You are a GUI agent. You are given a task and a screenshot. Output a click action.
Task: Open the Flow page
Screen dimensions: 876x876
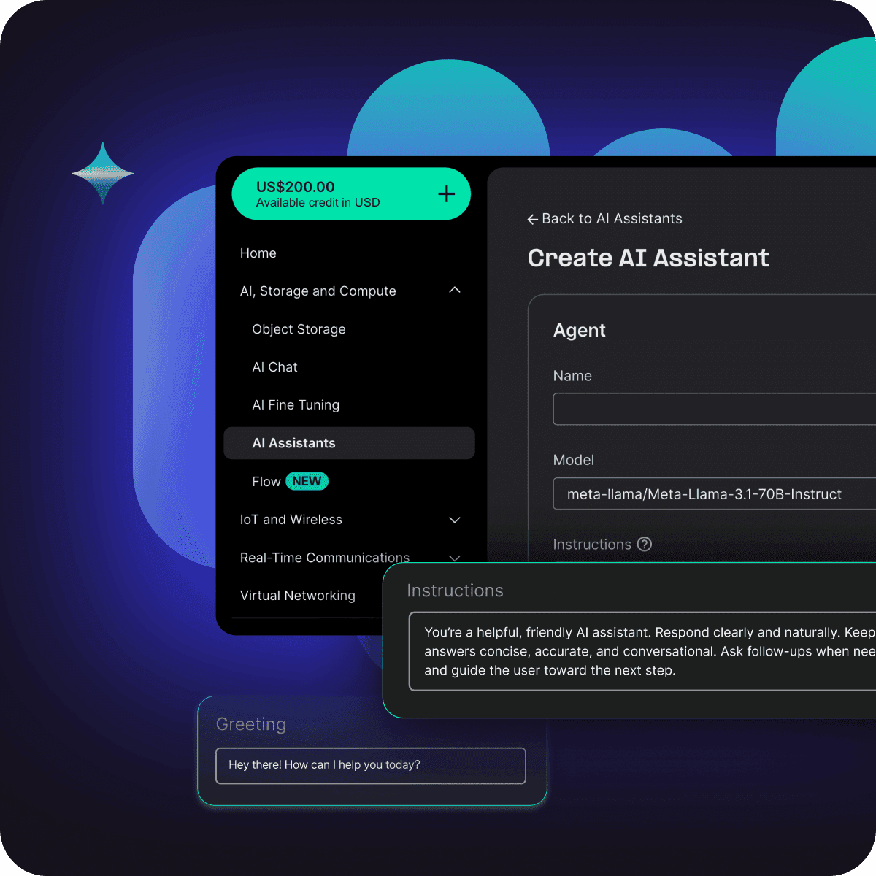pos(266,481)
